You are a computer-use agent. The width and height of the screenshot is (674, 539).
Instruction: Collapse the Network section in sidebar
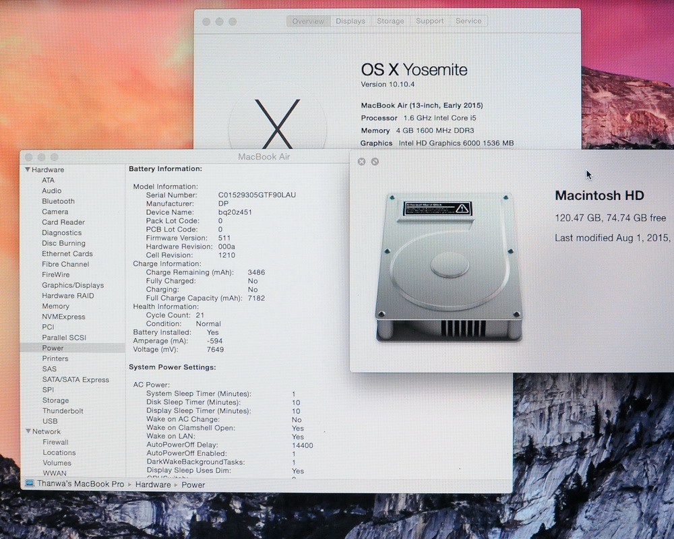(x=28, y=431)
